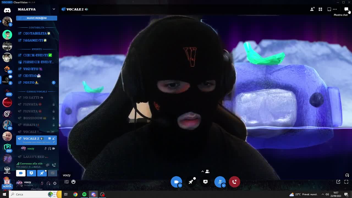Select the CONTABILITA channel
The width and height of the screenshot is (352, 198).
pyautogui.click(x=35, y=33)
